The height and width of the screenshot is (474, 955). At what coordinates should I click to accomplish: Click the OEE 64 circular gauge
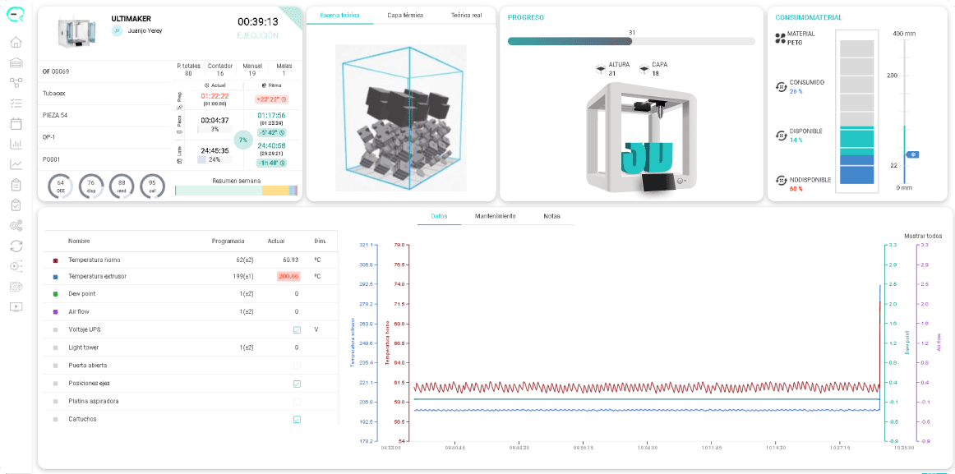(60, 186)
